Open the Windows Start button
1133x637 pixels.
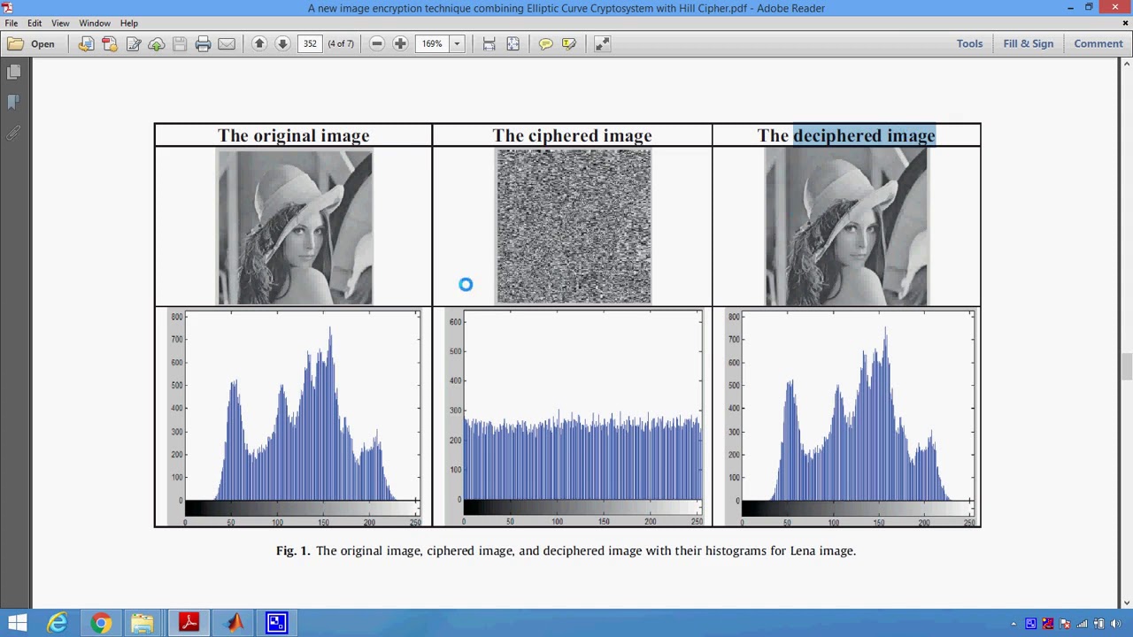17,624
